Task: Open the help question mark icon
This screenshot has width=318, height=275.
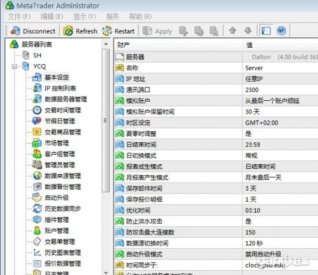Action: pos(281,31)
